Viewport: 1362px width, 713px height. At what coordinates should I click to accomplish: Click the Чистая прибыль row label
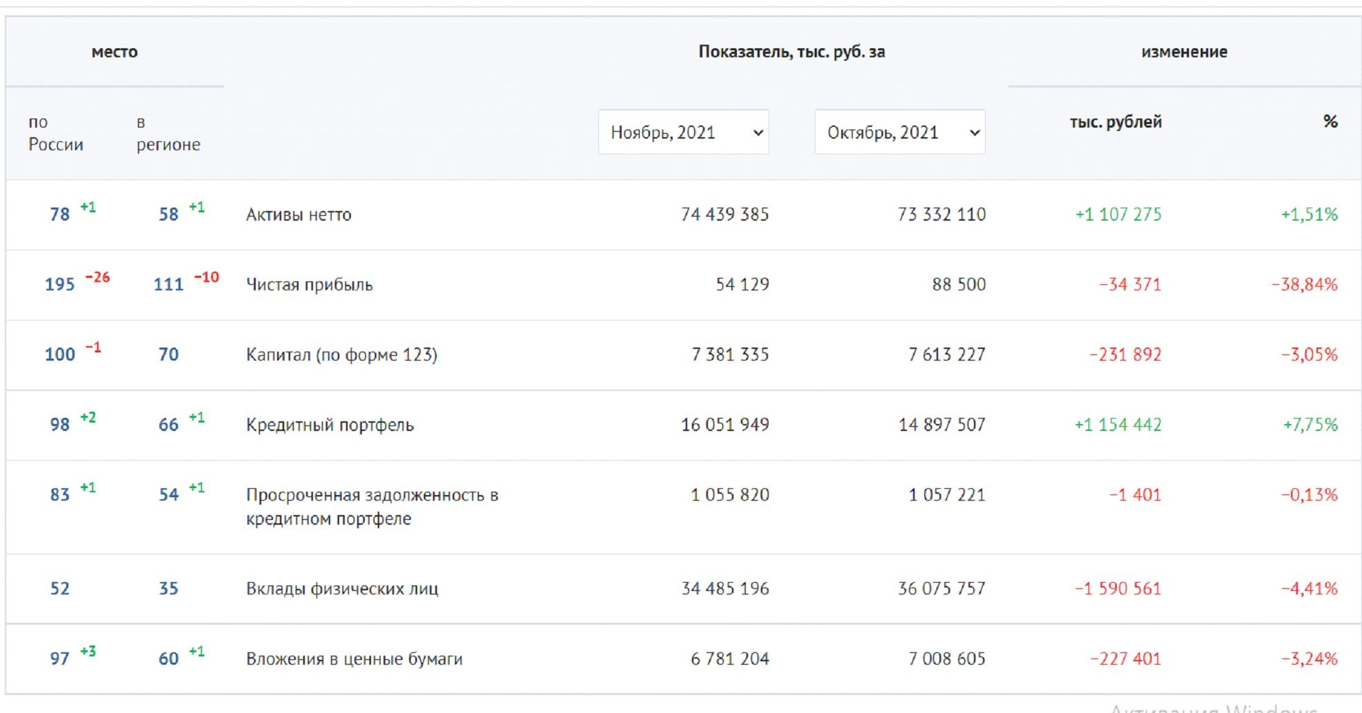pyautogui.click(x=309, y=285)
